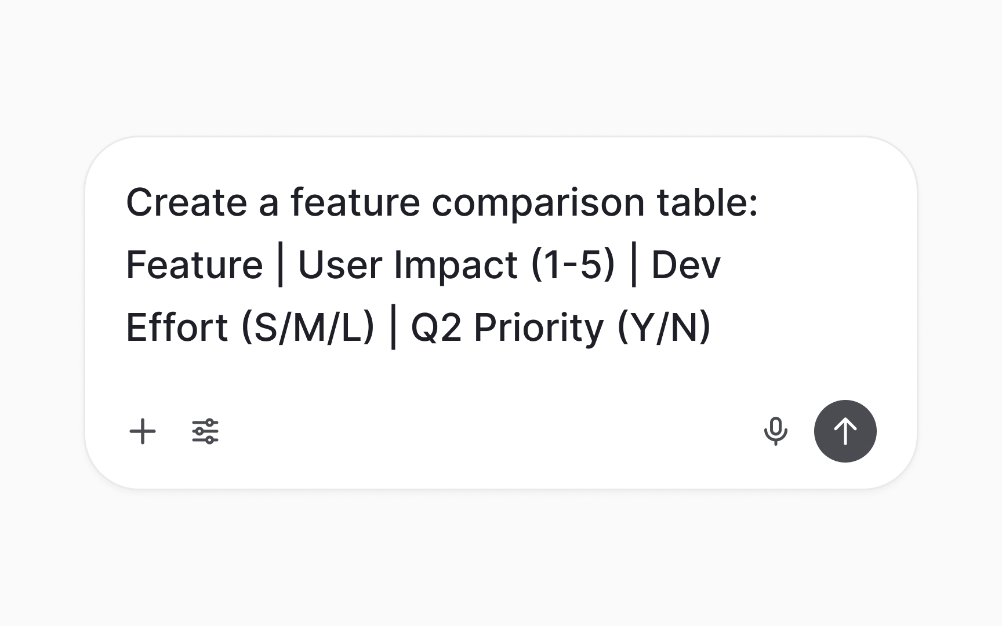Select the text 'User Impact (1-5)'
Screen dimensions: 1002x626
(x=458, y=264)
